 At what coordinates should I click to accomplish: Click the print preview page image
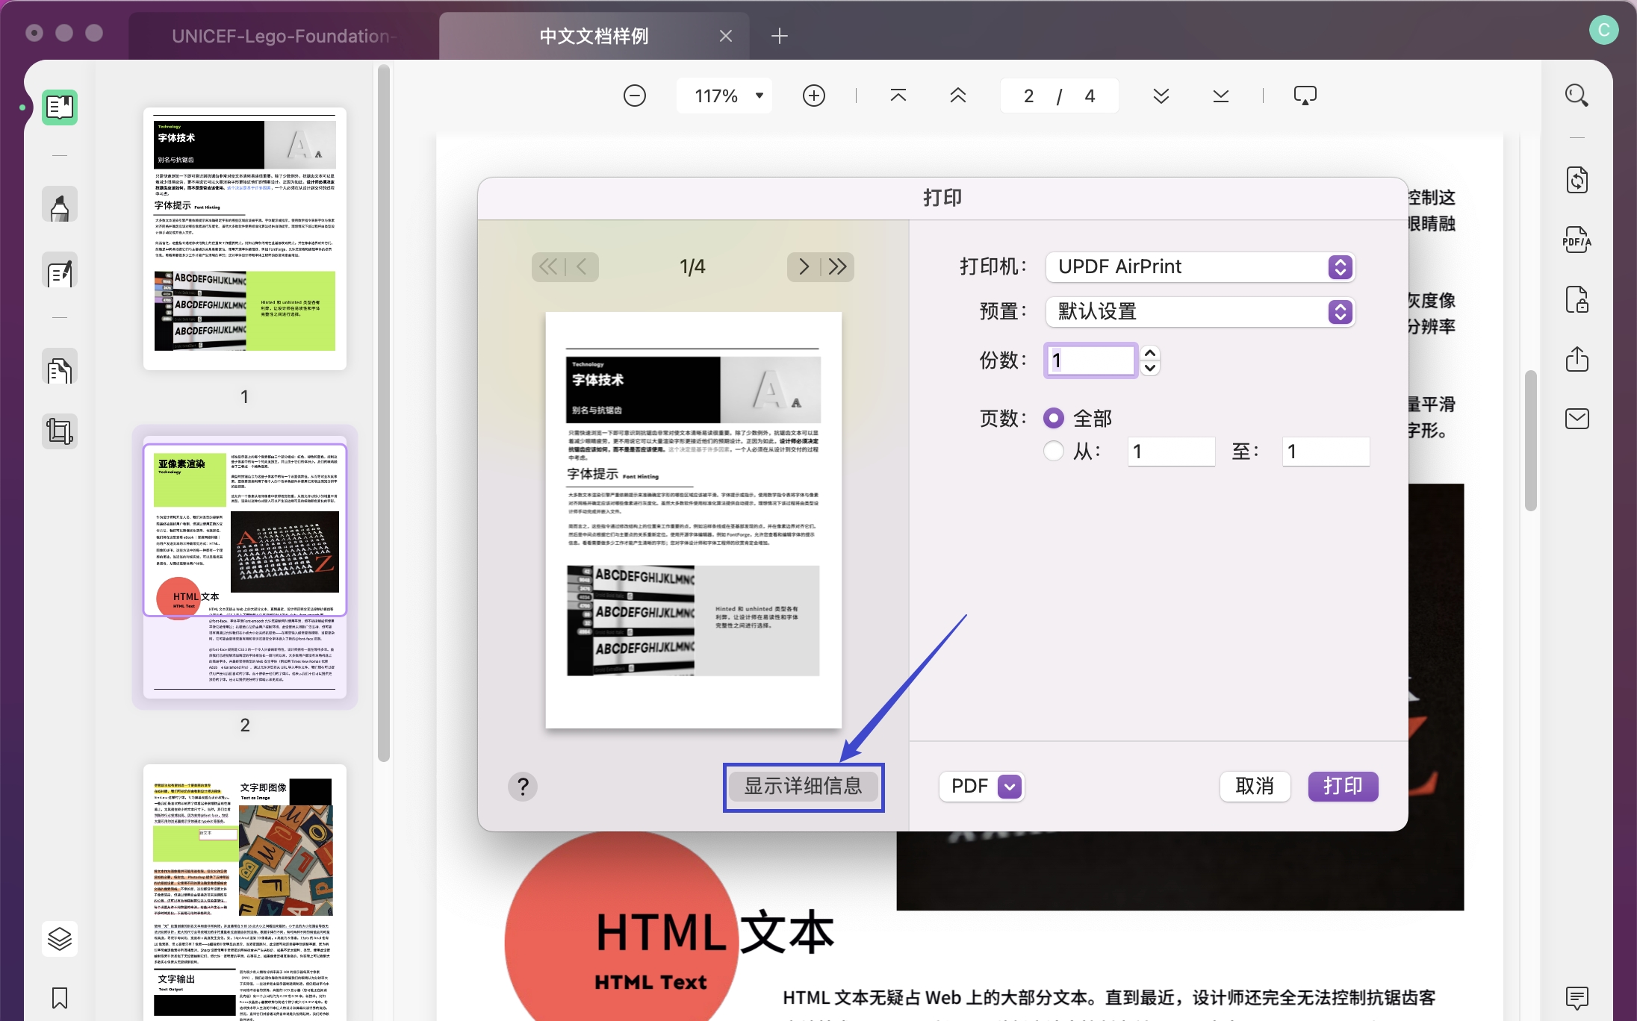pyautogui.click(x=694, y=520)
